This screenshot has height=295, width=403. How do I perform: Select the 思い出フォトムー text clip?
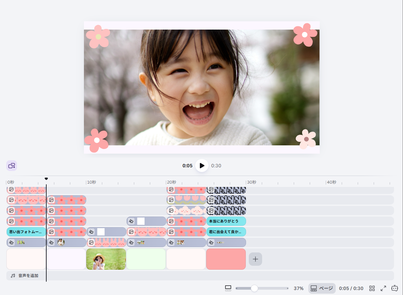point(26,232)
